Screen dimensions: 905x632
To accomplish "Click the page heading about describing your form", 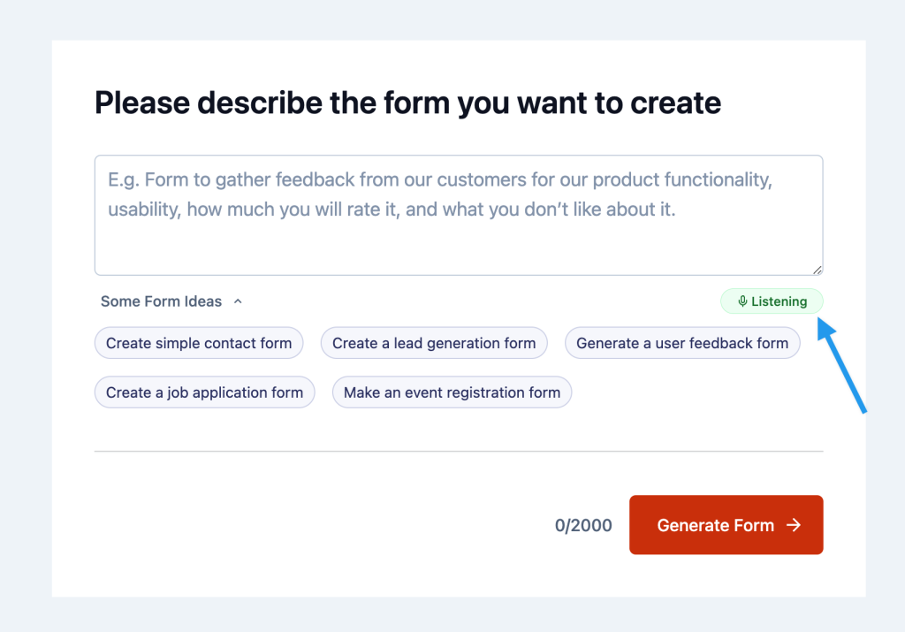I will pos(407,103).
